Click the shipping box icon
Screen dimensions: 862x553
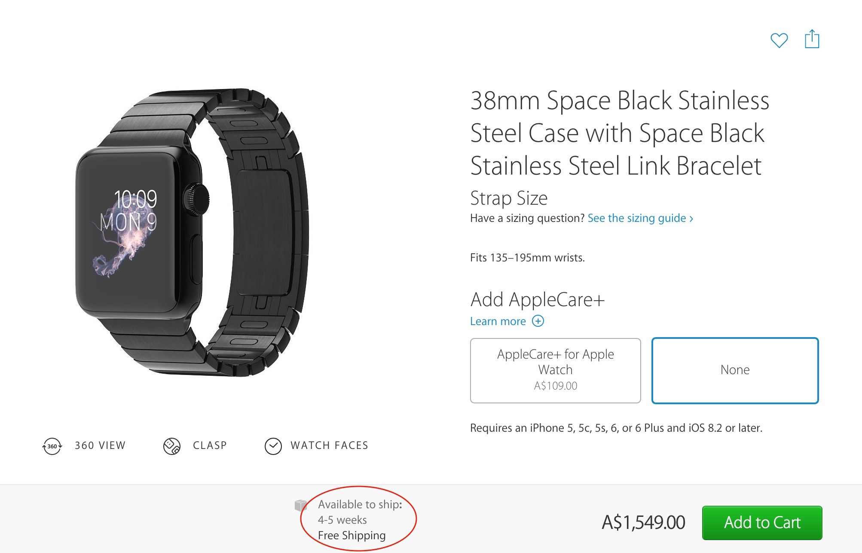click(x=301, y=505)
